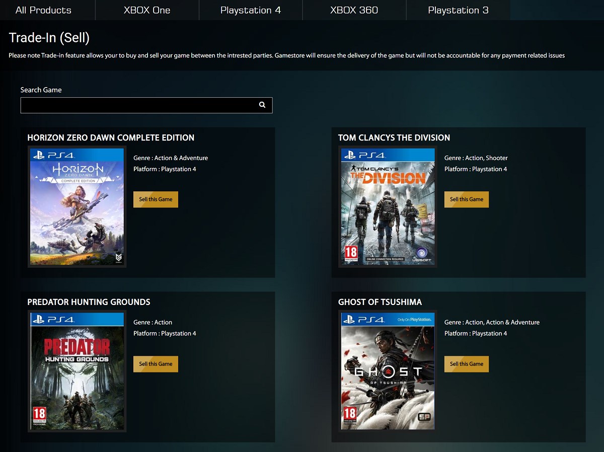Click the Guerrilla logo on Horizon Zero Dawn cover
The image size is (604, 452).
(x=118, y=256)
